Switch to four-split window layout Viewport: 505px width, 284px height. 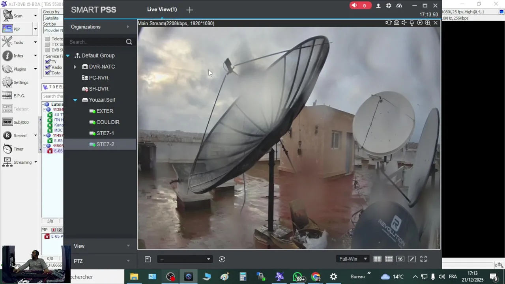coord(378,259)
